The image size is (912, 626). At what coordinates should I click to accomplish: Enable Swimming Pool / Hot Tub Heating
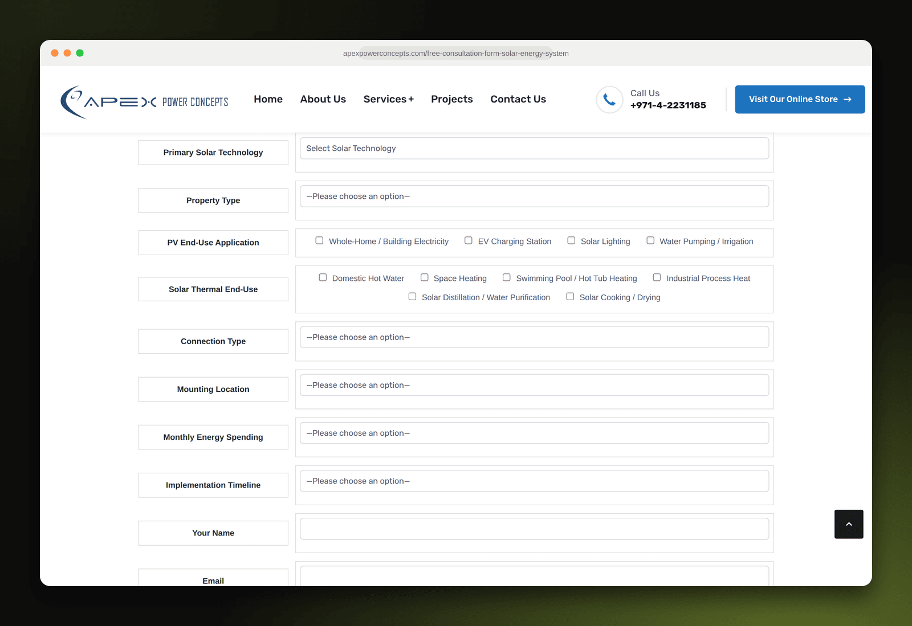(x=507, y=277)
